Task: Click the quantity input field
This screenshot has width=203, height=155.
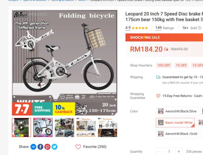Action: (169, 152)
